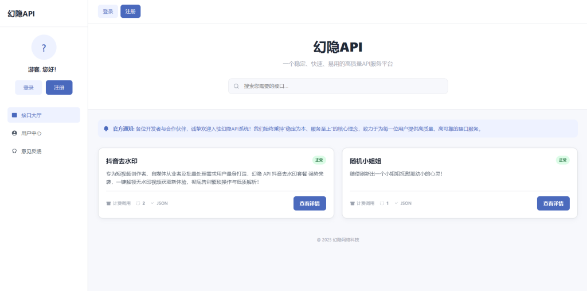587x291 pixels.
Task: Click 计费调用 label in 随机小姐姐 card
Action: [x=365, y=203]
